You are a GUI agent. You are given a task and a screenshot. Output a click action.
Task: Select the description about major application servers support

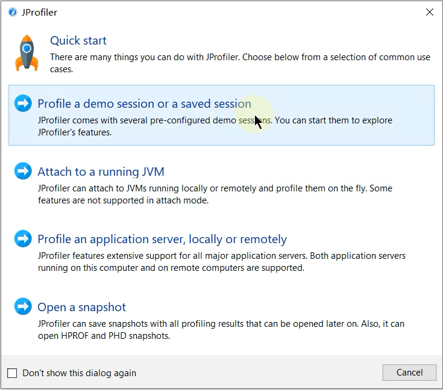(221, 262)
